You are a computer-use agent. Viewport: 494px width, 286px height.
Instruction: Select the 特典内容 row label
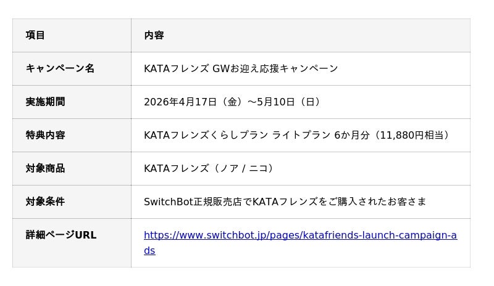pyautogui.click(x=45, y=135)
